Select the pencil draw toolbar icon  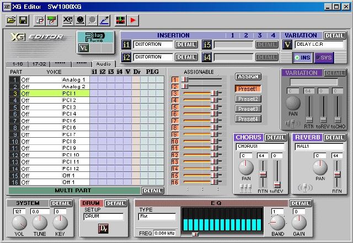[104, 20]
